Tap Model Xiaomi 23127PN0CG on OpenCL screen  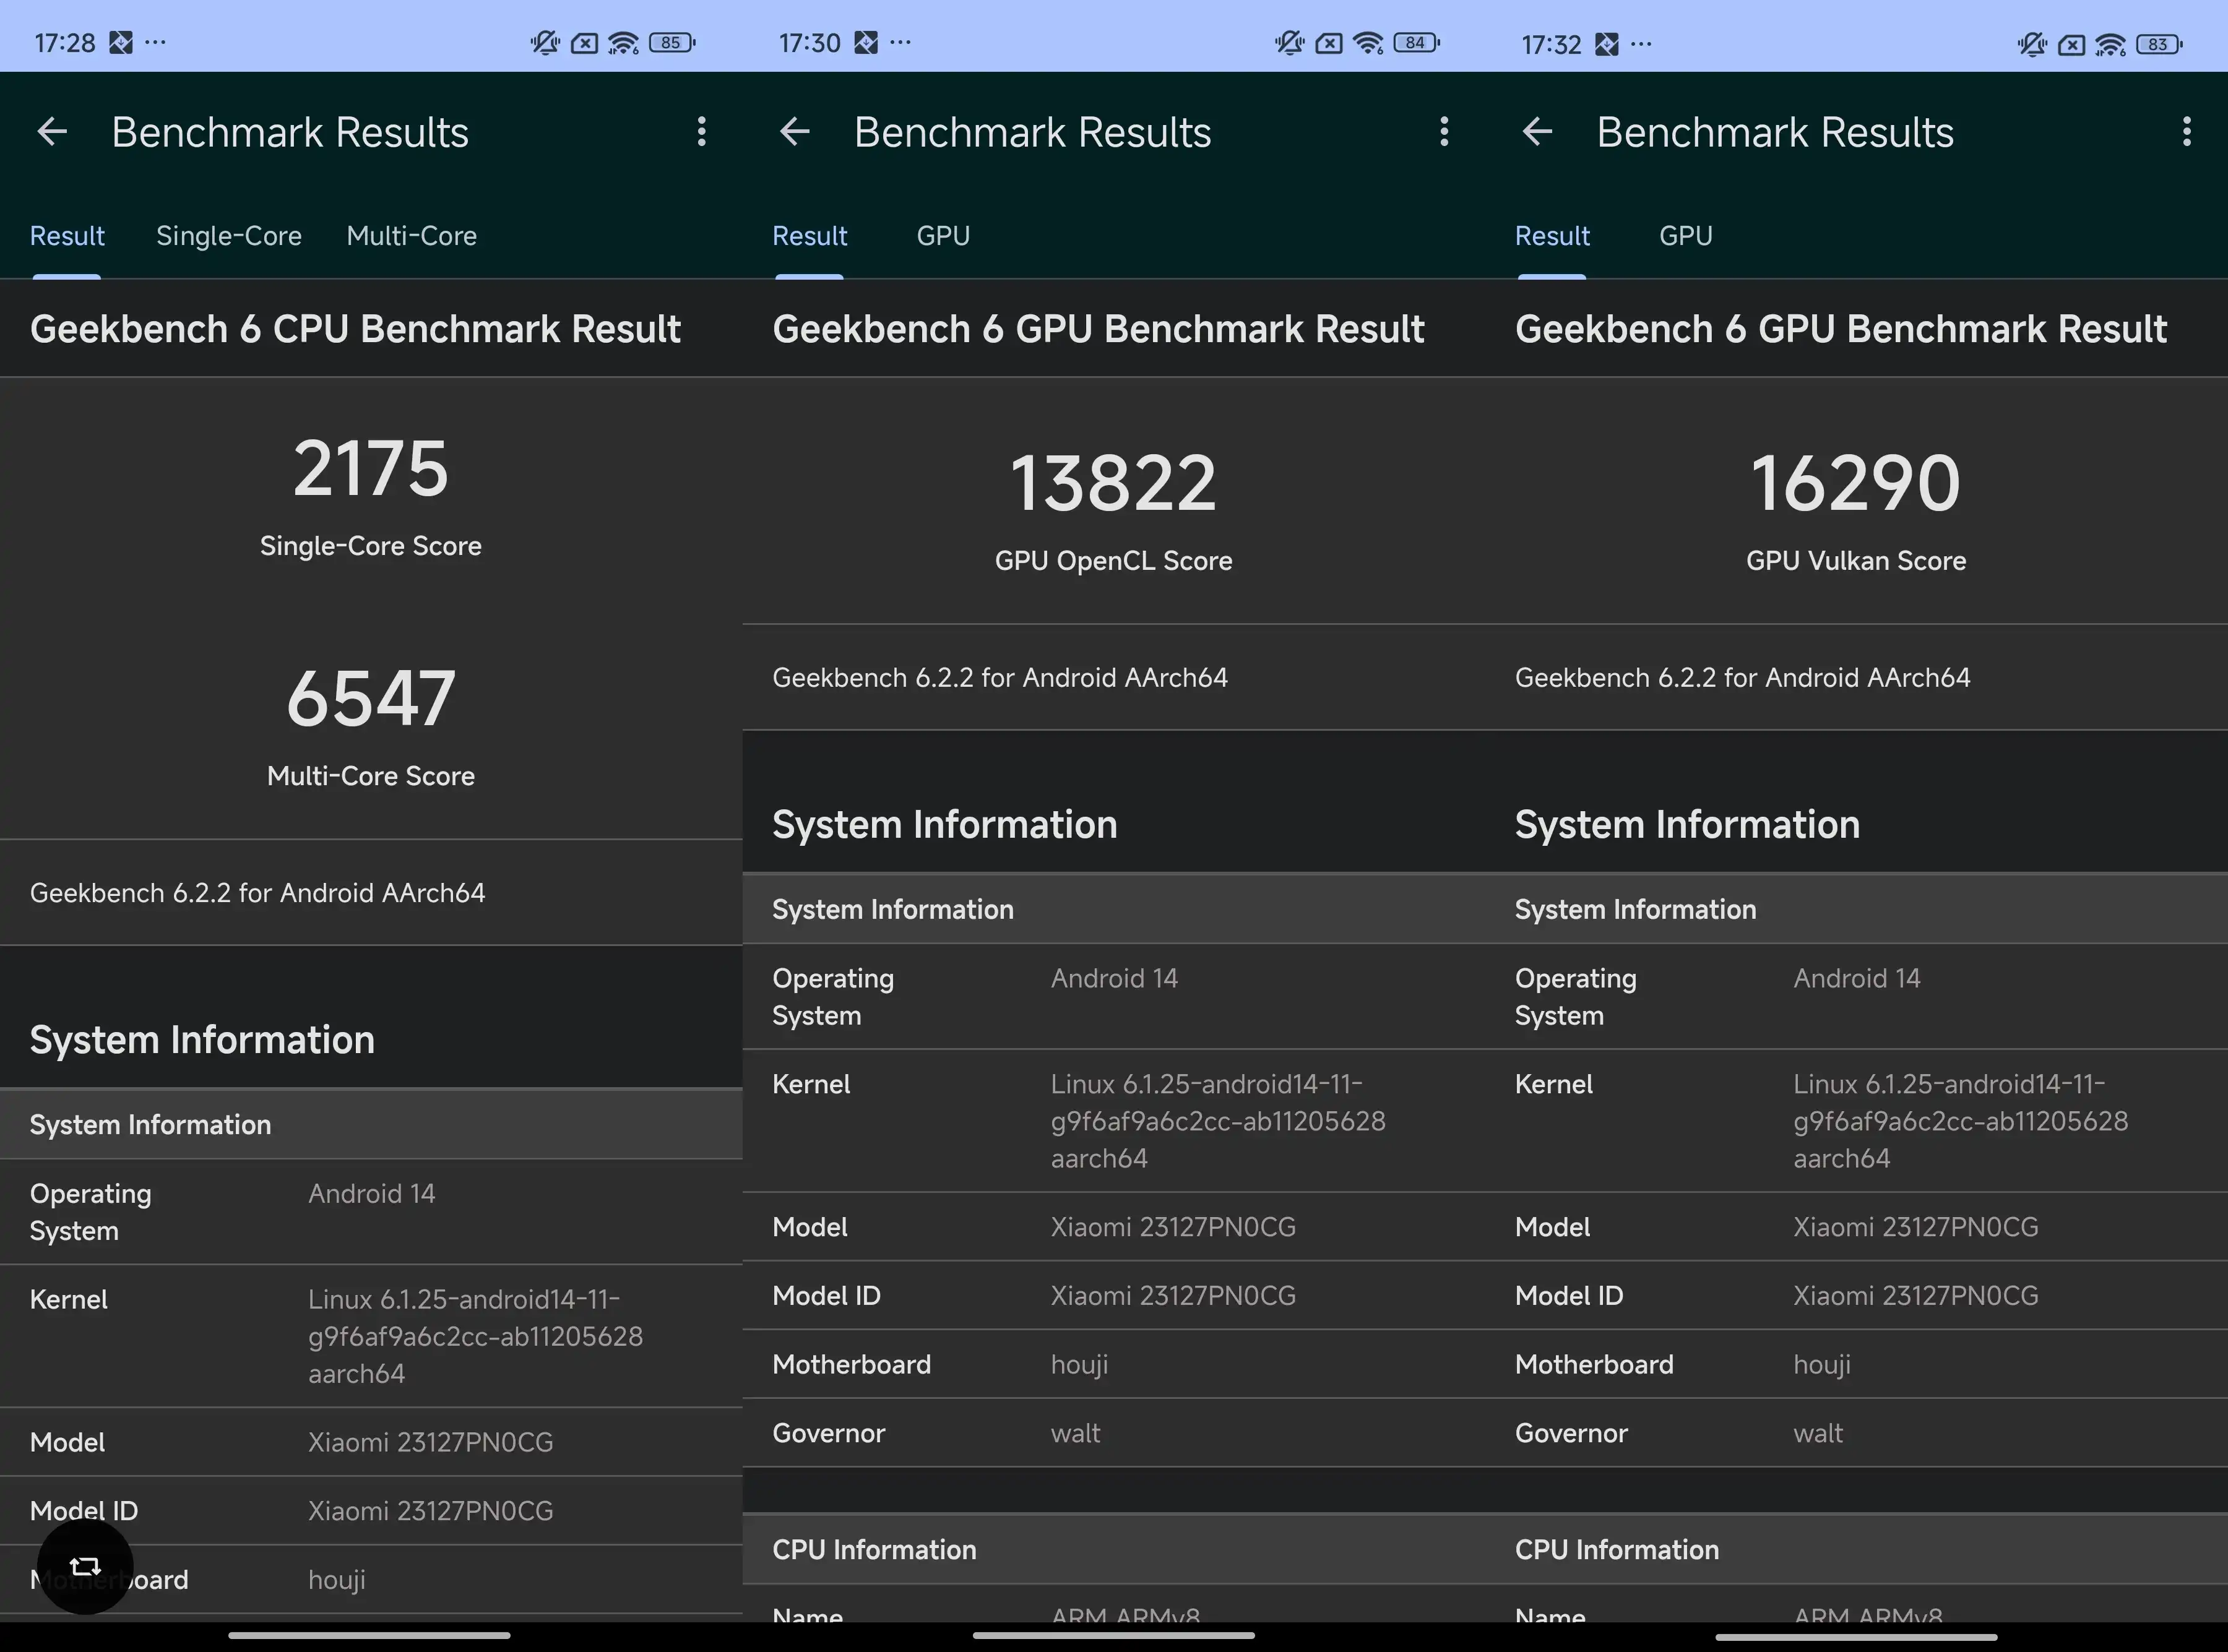(x=1173, y=1228)
